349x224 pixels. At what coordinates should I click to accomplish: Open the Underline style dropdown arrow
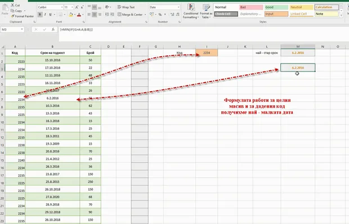point(54,15)
